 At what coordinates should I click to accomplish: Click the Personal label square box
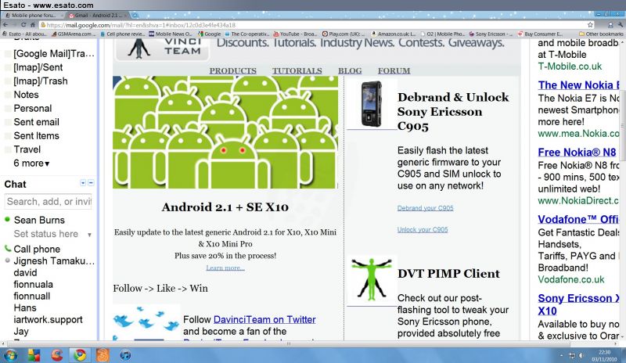click(x=8, y=109)
